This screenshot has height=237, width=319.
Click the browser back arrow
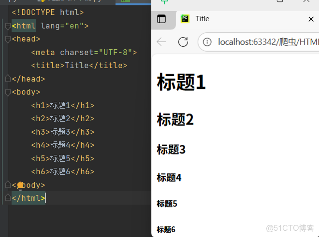click(x=161, y=42)
